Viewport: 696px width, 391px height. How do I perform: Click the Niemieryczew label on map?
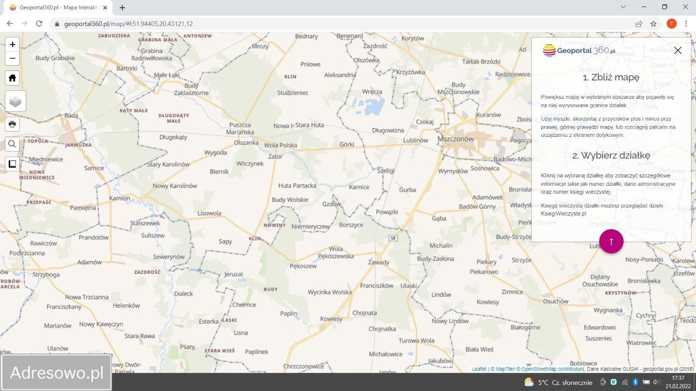tap(310, 226)
